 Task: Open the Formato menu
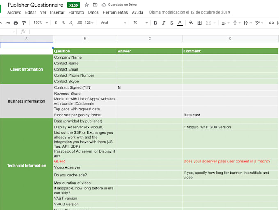point(76,12)
